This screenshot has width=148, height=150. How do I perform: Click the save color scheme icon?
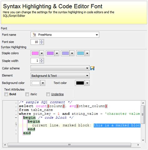pyautogui.click(x=92, y=68)
